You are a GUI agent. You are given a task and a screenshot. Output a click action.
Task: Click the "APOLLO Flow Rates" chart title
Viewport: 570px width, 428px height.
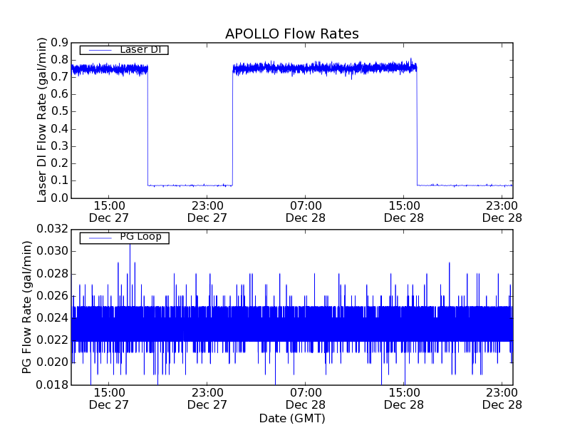coord(292,34)
